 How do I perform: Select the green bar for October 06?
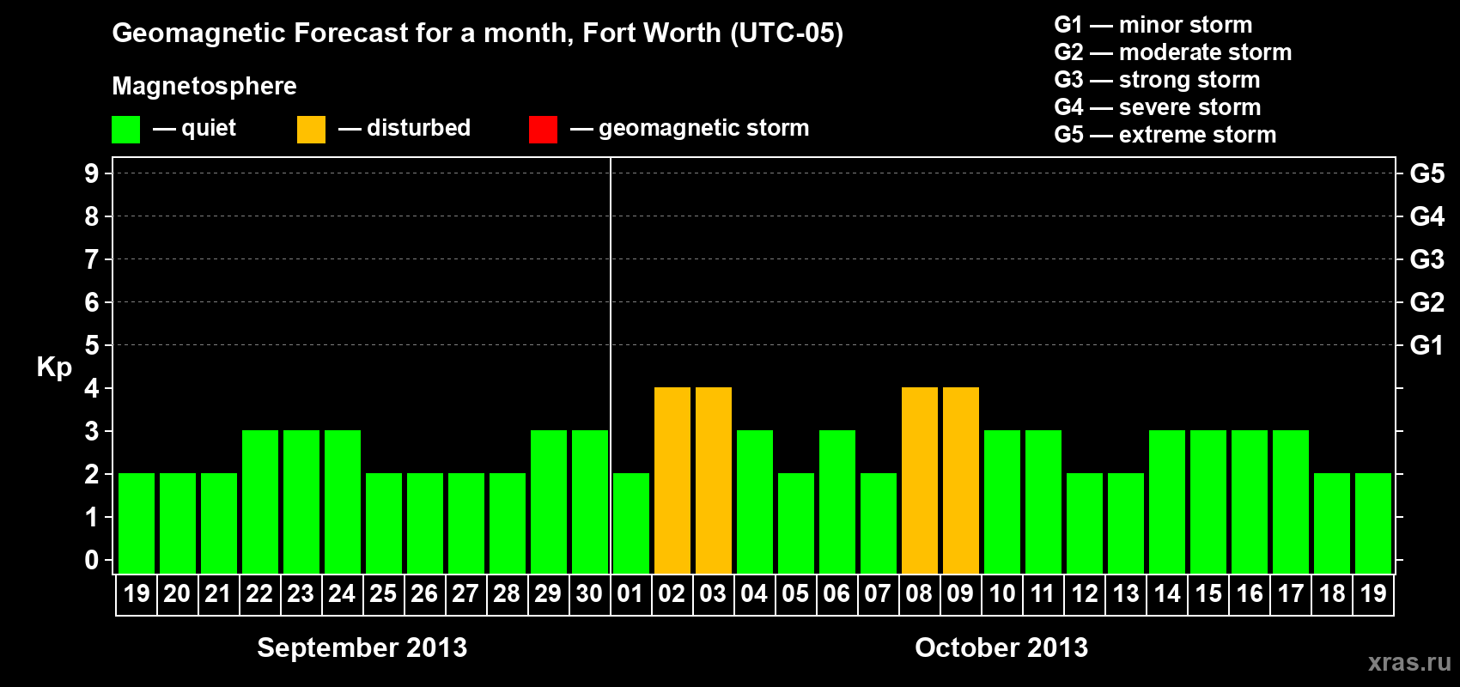pyautogui.click(x=837, y=502)
